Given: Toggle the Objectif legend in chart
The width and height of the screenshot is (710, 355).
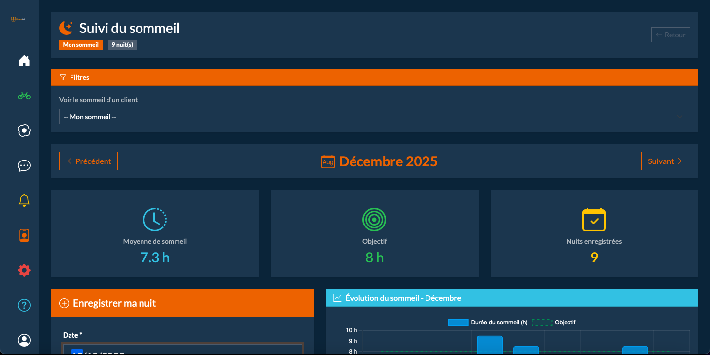Looking at the screenshot, I should (x=553, y=323).
